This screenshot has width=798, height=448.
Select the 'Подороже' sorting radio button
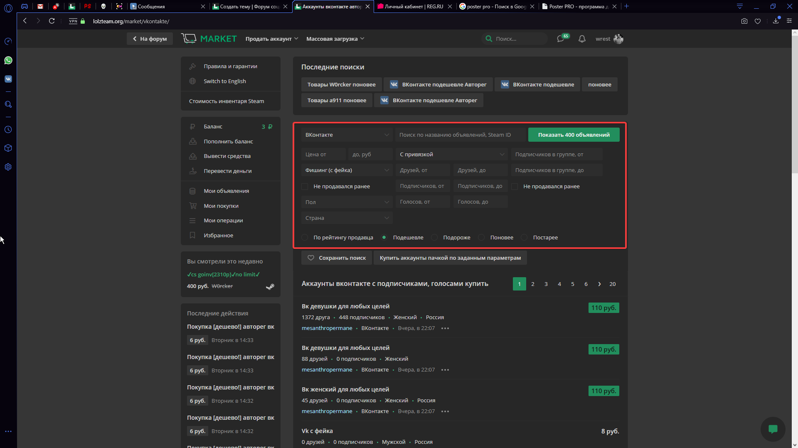coord(434,237)
